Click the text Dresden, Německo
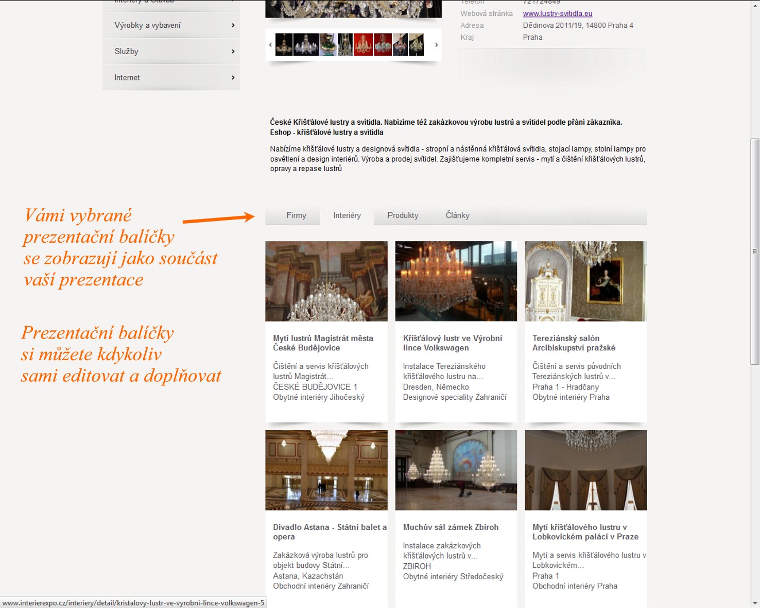 [x=436, y=387]
